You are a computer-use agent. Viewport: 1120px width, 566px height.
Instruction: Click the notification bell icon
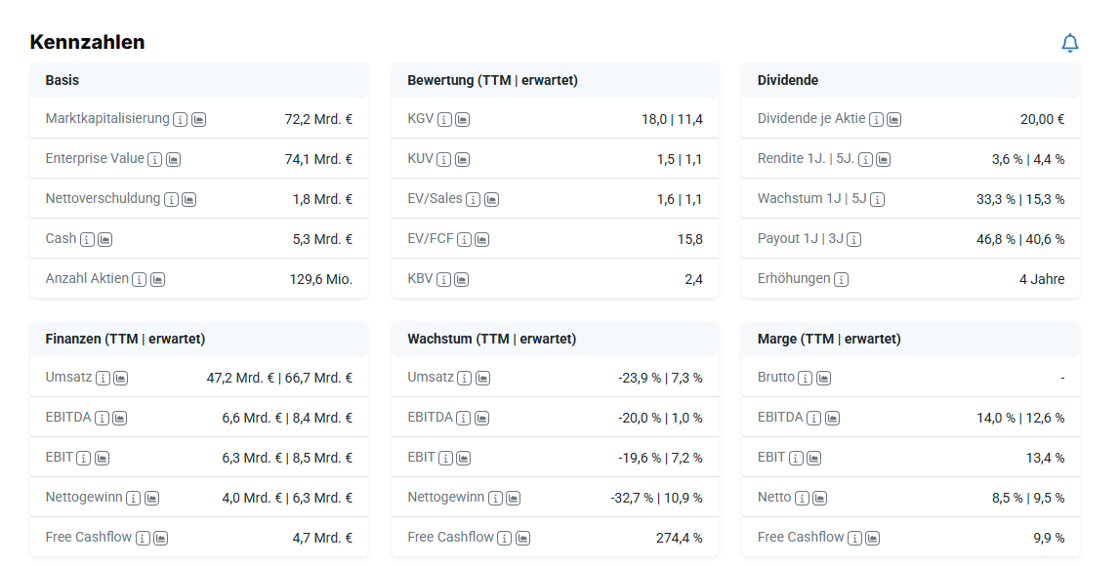(x=1070, y=43)
